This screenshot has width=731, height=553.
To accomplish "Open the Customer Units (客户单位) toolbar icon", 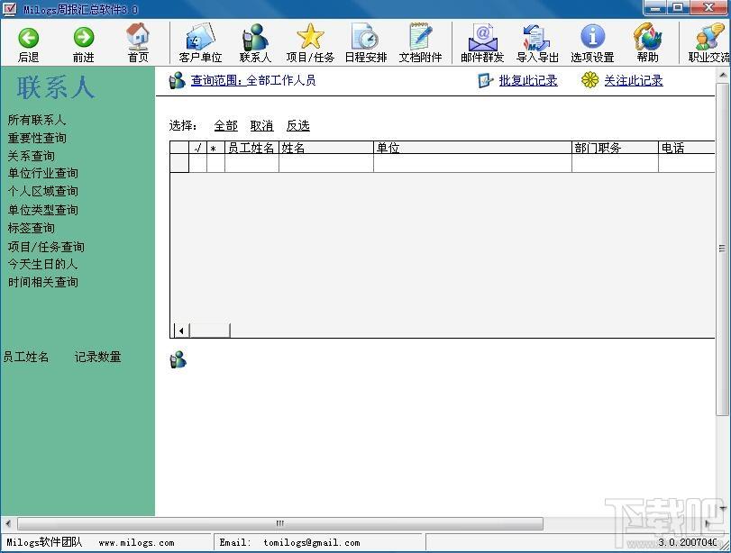I will coord(200,36).
